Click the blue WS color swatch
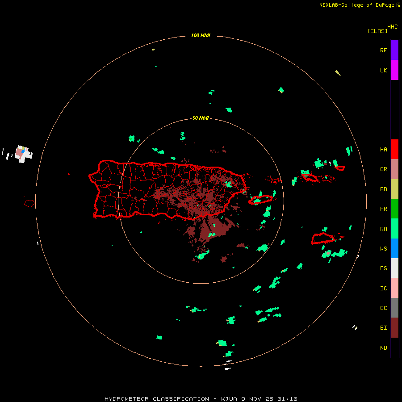The width and height of the screenshot is (402, 402). [394, 248]
